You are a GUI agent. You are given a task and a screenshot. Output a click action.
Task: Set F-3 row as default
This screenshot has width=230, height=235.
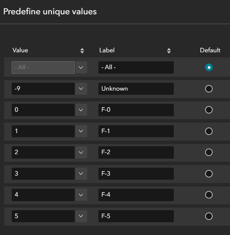coord(209,174)
